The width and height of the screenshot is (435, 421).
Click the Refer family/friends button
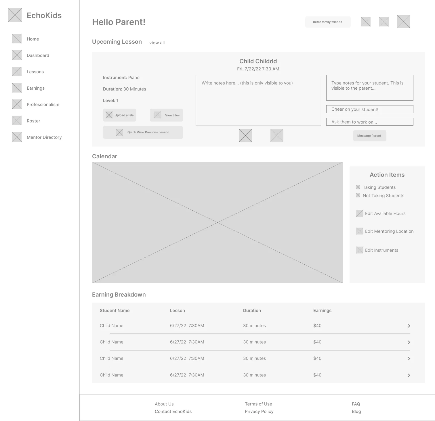(x=328, y=22)
